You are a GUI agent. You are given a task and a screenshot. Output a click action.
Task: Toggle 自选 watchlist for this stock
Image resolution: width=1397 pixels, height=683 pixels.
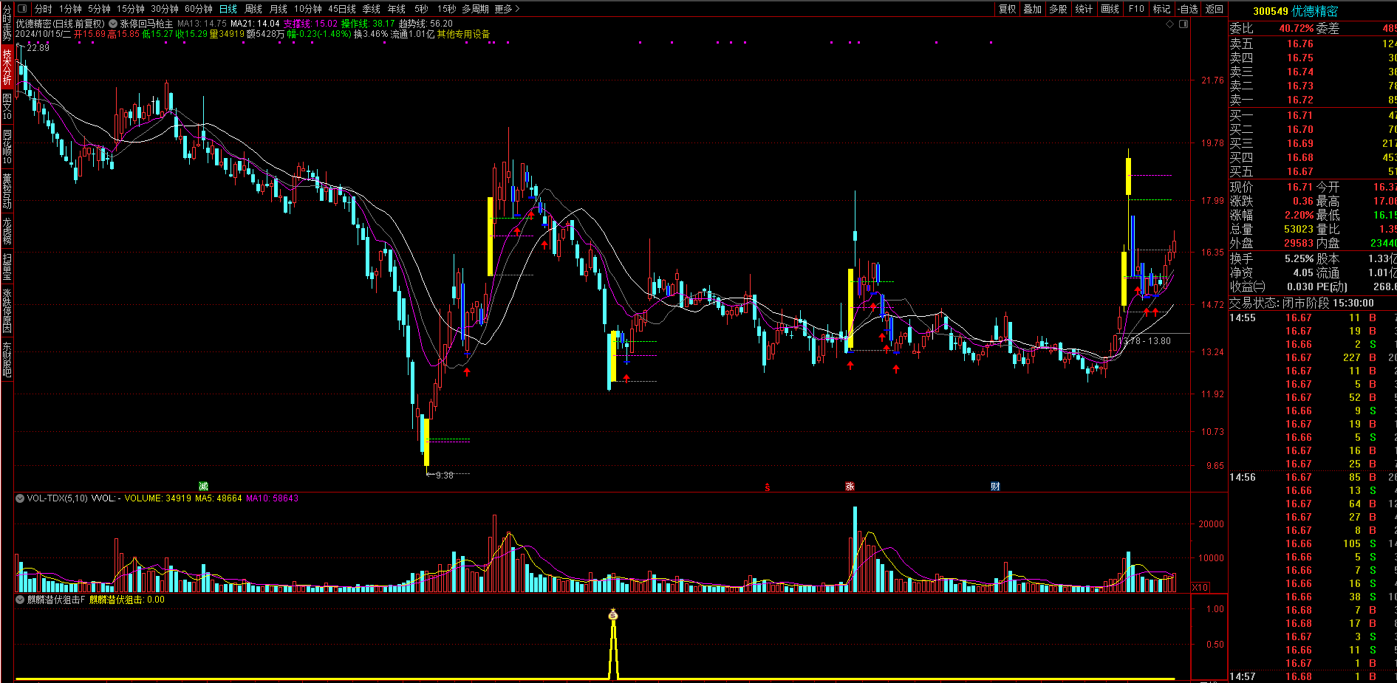(1188, 9)
